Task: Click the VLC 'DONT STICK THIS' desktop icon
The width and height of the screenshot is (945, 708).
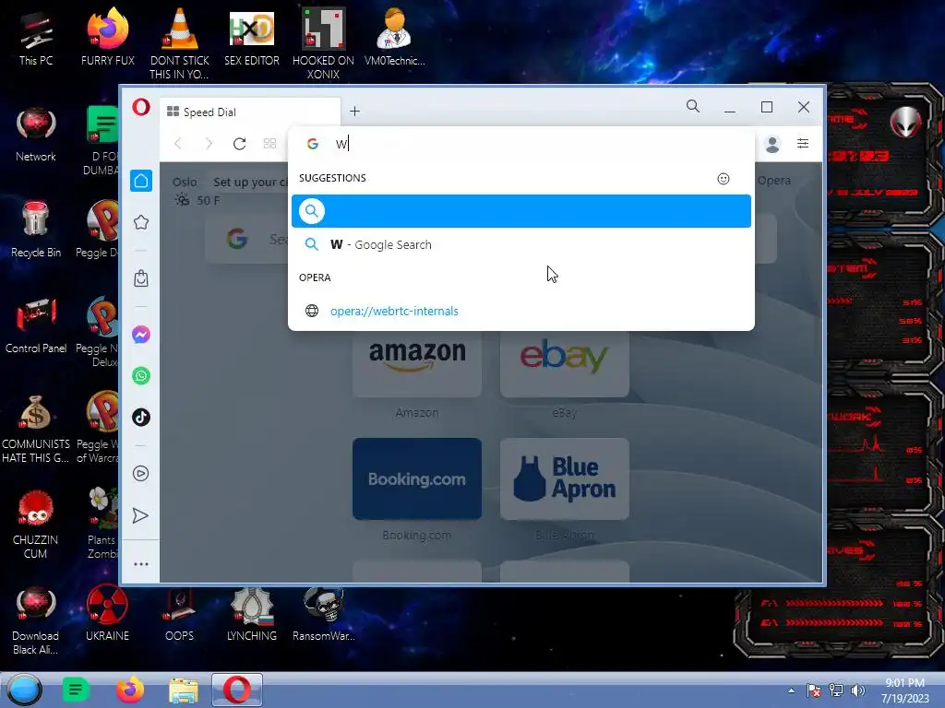Action: [x=180, y=43]
